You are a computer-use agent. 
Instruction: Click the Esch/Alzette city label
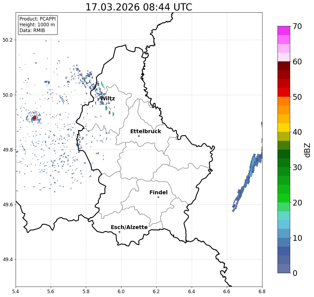[129, 227]
